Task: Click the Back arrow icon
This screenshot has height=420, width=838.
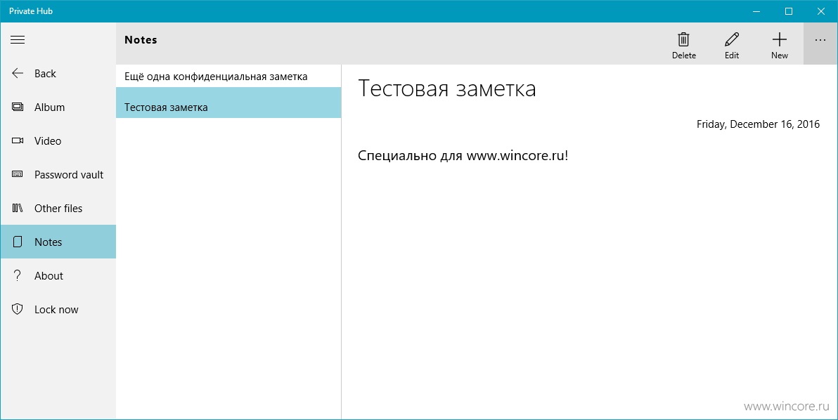Action: coord(18,74)
